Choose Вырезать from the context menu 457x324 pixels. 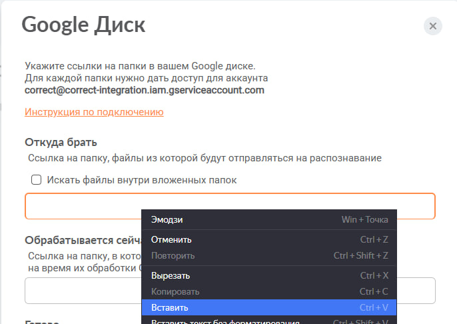point(269,275)
